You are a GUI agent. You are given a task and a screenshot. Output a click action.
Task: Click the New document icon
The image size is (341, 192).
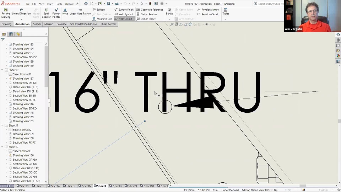(92, 4)
